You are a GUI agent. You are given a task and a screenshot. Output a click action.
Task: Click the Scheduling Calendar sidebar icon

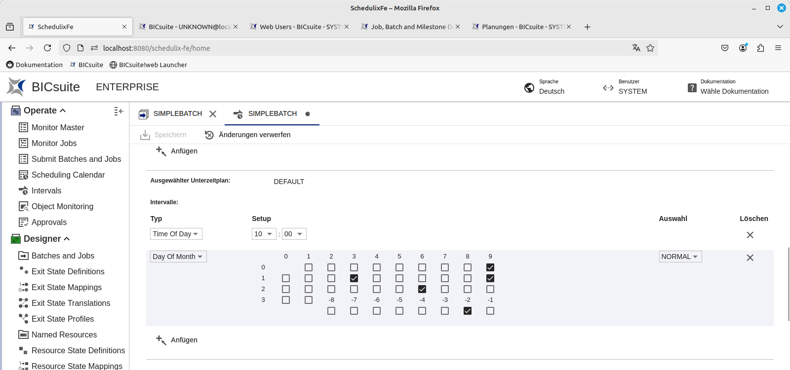pos(23,175)
